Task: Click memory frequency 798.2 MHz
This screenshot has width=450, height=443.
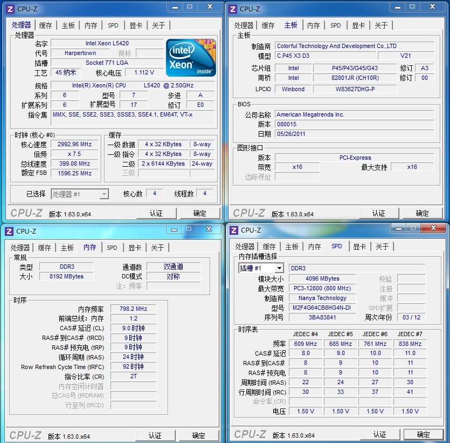Action: click(134, 309)
